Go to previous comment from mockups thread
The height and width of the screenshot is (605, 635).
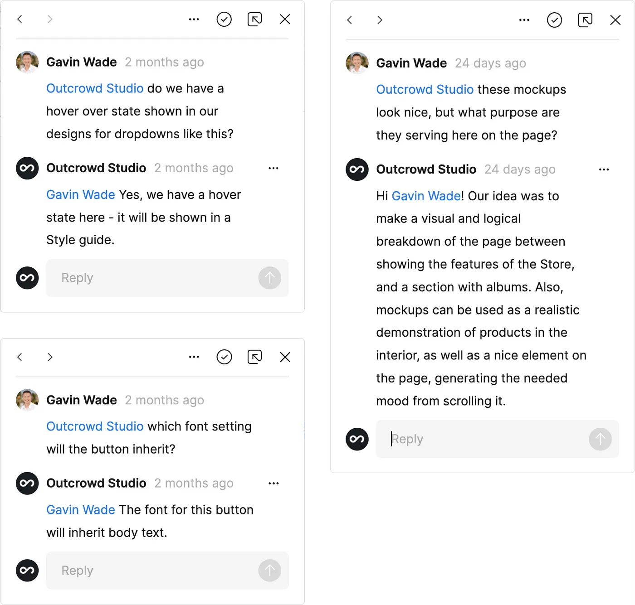coord(350,20)
